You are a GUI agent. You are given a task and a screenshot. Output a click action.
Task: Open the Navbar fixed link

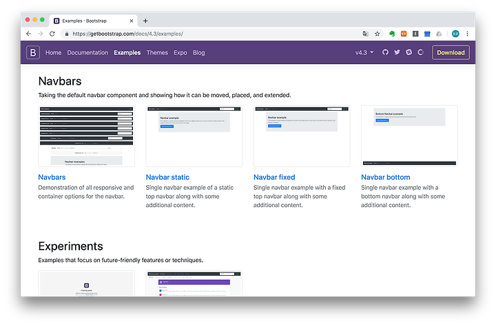click(274, 177)
